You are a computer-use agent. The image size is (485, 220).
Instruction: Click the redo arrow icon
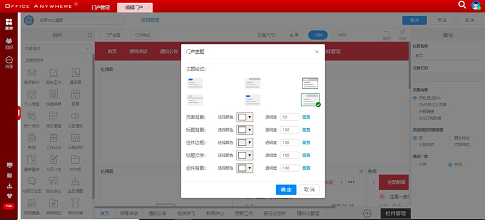coord(403,33)
